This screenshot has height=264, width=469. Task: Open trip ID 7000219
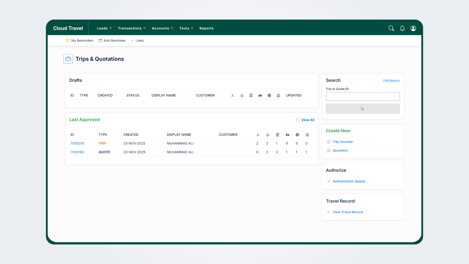click(77, 144)
